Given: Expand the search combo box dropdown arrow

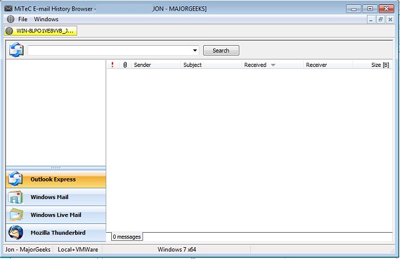Looking at the screenshot, I should [x=195, y=50].
